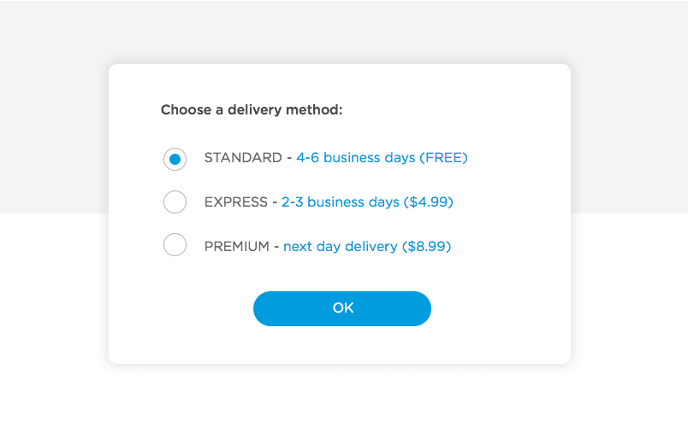Image resolution: width=688 pixels, height=427 pixels.
Task: Click the STANDARD label text
Action: [x=243, y=158]
